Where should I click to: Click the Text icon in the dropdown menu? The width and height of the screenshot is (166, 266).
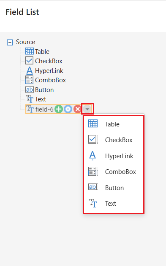tap(93, 203)
